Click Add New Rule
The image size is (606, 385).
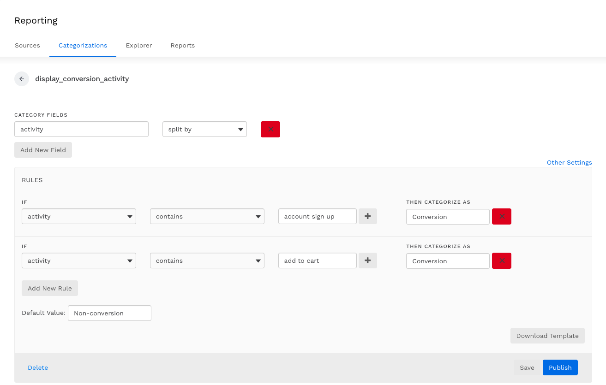[50, 288]
